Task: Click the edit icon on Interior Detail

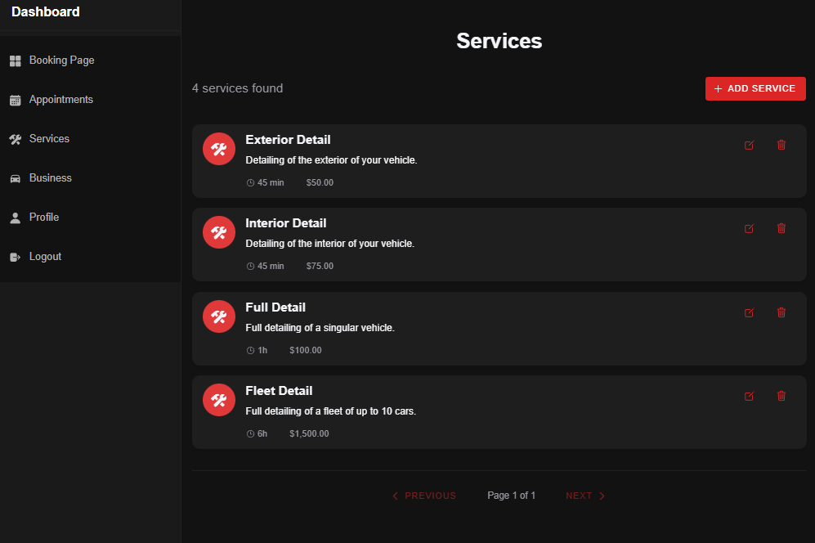Action: click(749, 228)
